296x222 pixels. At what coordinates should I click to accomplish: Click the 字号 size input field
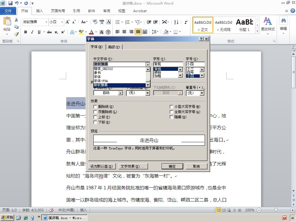click(195, 64)
